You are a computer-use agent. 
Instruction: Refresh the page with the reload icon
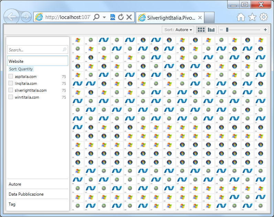click(x=121, y=17)
